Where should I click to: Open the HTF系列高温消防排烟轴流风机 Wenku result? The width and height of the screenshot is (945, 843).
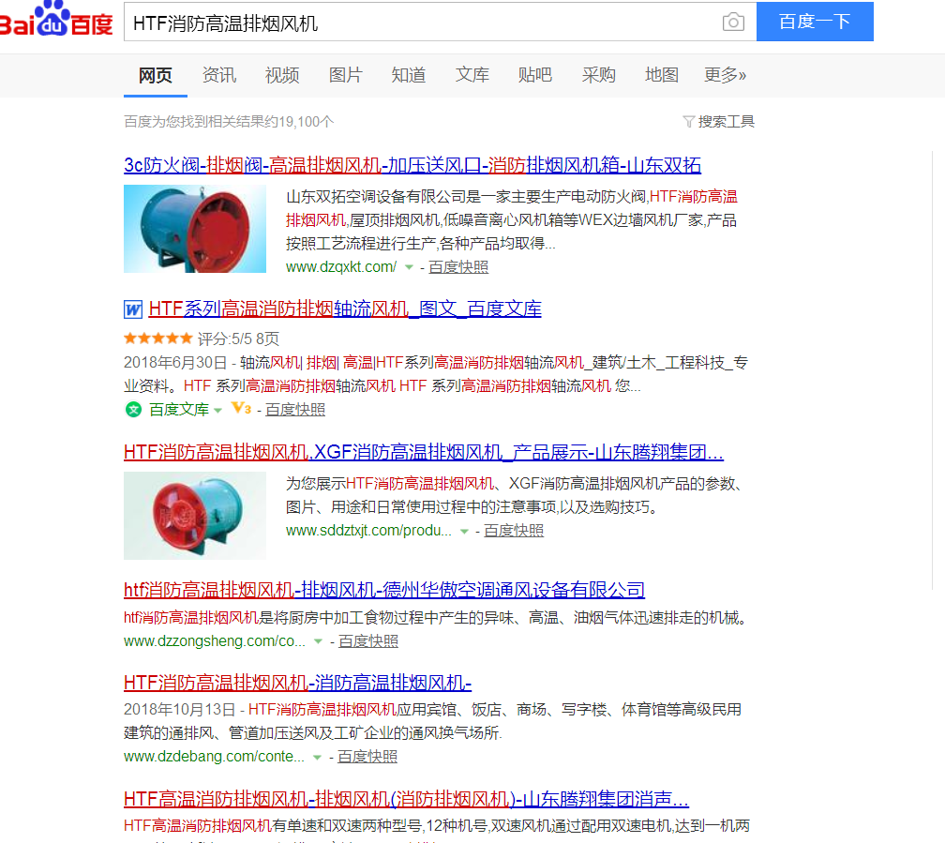click(x=345, y=309)
